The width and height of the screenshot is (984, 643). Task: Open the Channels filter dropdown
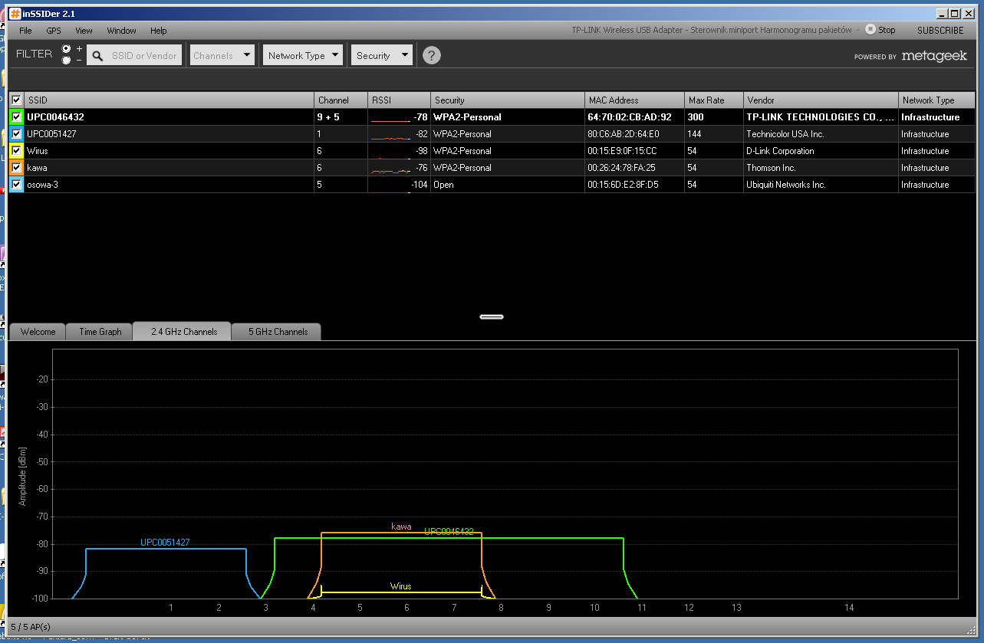pos(222,55)
